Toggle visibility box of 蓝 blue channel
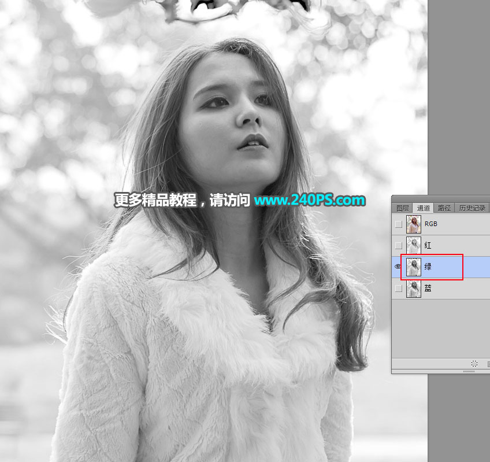 click(399, 288)
